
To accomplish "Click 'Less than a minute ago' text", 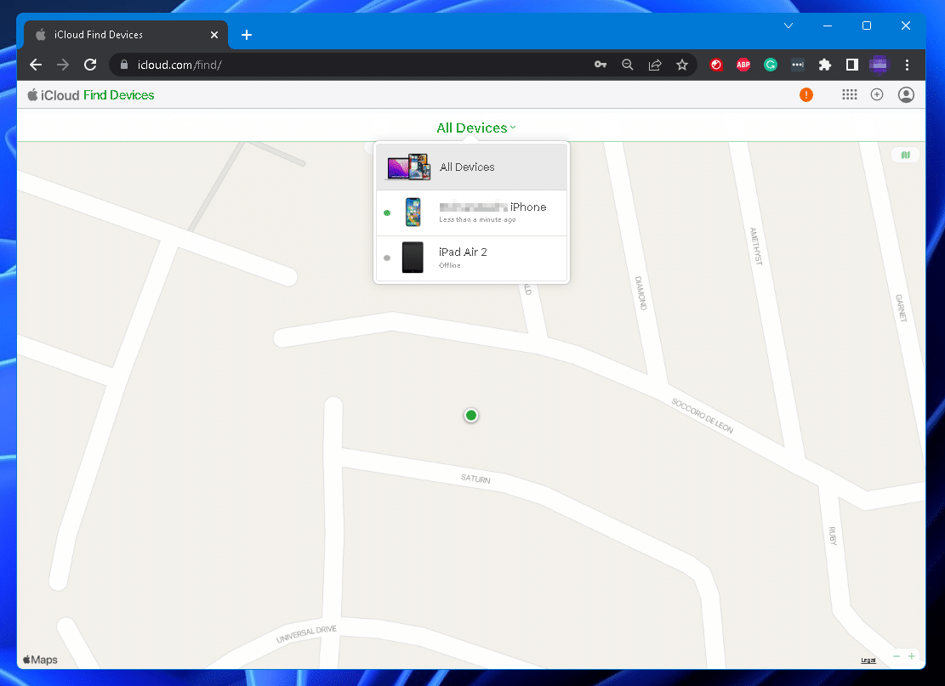I will pos(477,220).
